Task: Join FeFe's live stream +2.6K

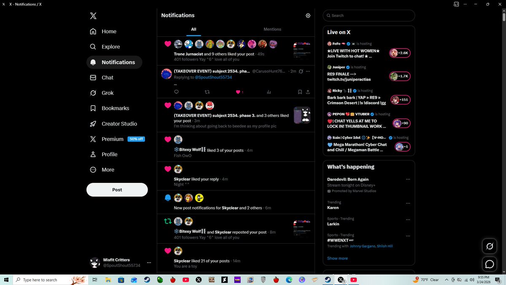Action: pos(399,53)
